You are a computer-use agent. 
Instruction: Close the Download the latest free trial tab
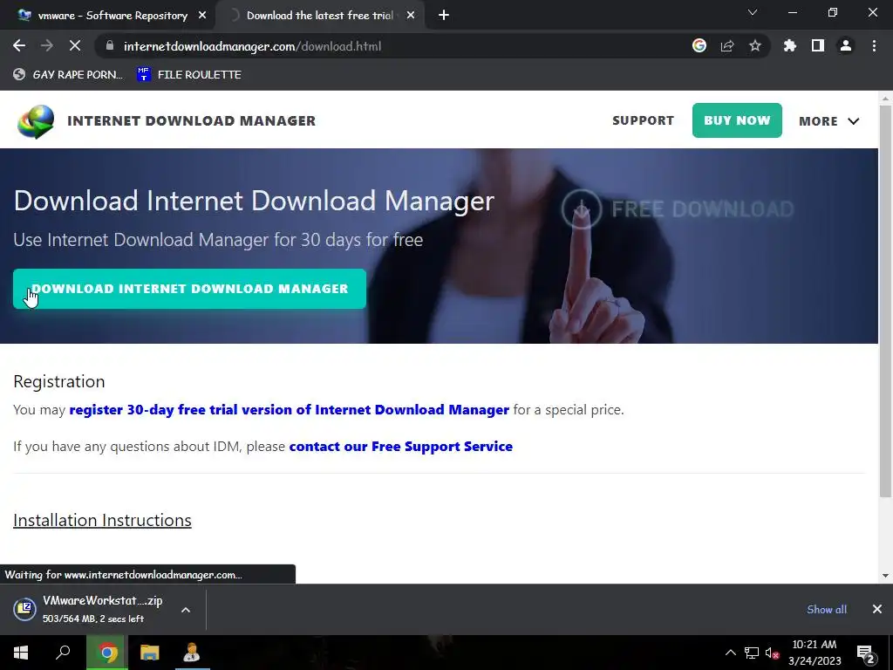(411, 16)
